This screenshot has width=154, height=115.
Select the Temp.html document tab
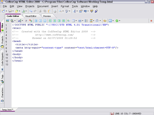pyautogui.click(x=7, y=110)
